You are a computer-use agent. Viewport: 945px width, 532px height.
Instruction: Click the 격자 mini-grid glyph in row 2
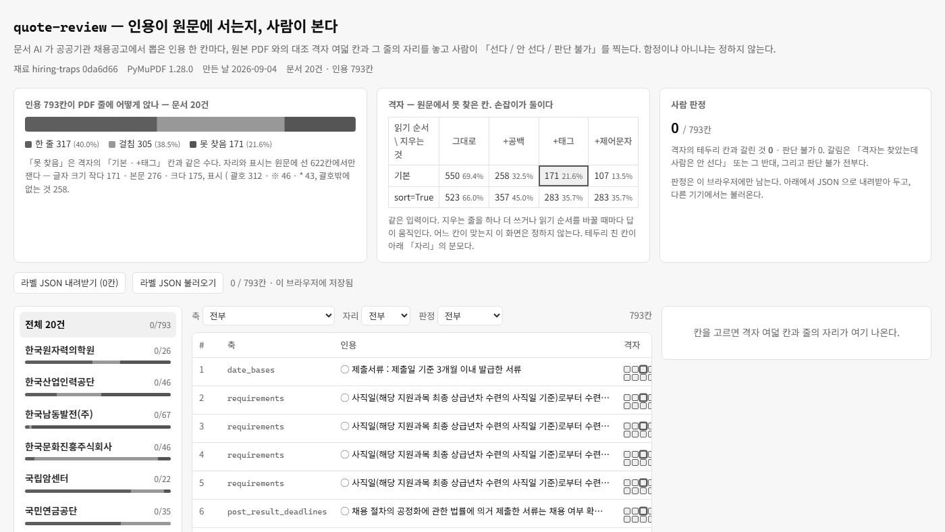tap(639, 402)
